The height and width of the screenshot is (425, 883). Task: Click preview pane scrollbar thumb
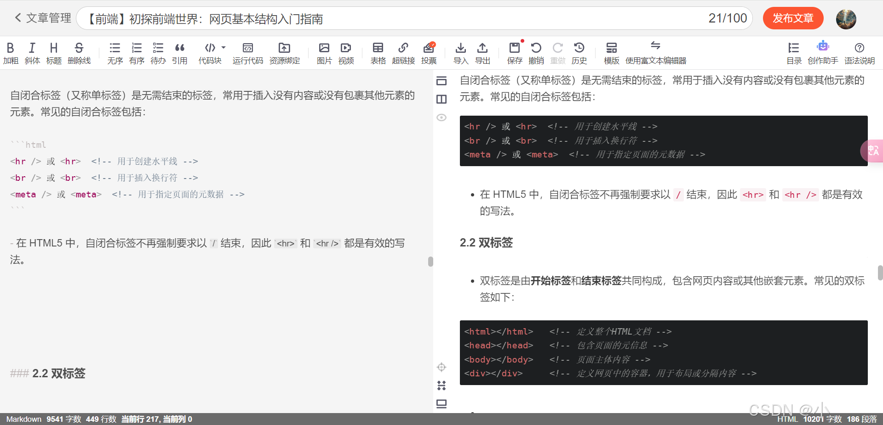880,273
